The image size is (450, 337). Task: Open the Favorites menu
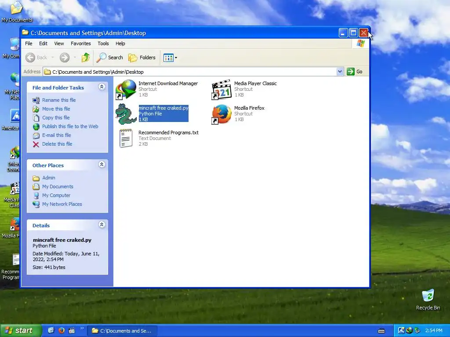click(x=81, y=43)
